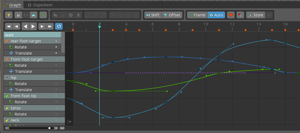Click the yellow funnel filter icon
Viewport: 300px width, 133px height.
tap(8, 15)
